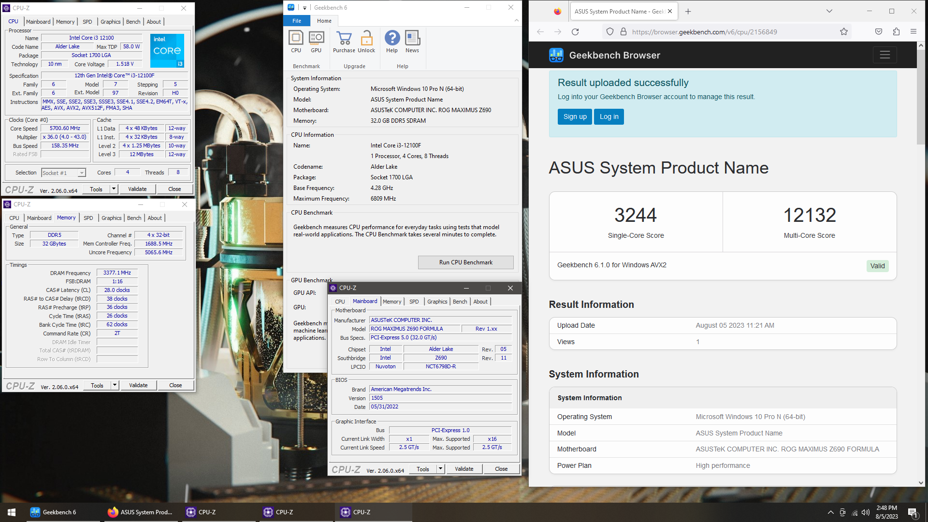Open the Firefox application menu
928x522 pixels.
point(913,32)
